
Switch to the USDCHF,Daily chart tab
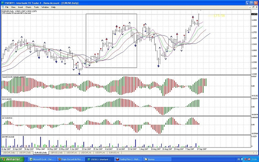(9, 153)
